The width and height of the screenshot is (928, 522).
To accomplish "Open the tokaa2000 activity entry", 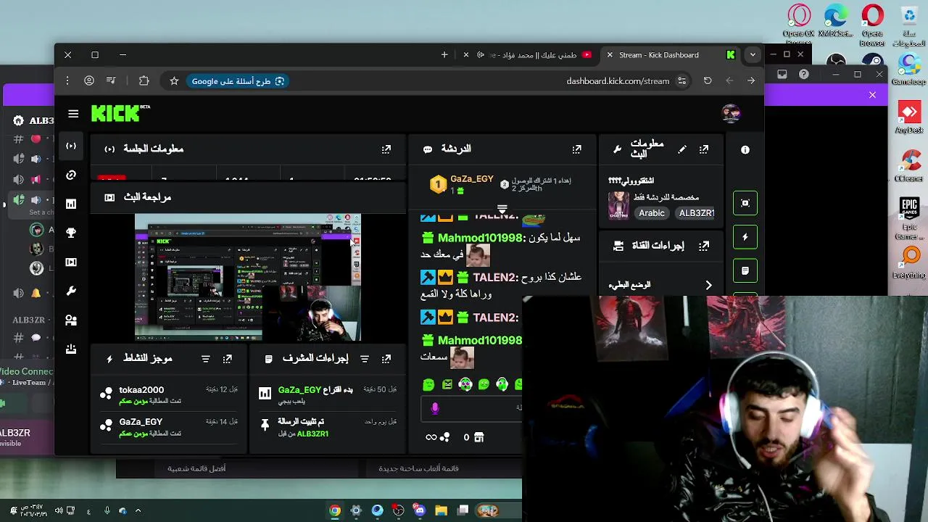I will (x=170, y=395).
